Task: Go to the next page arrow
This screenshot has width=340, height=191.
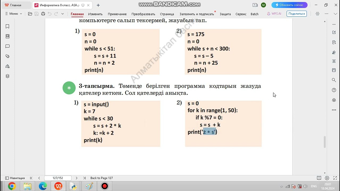Action: pyautogui.click(x=76, y=178)
